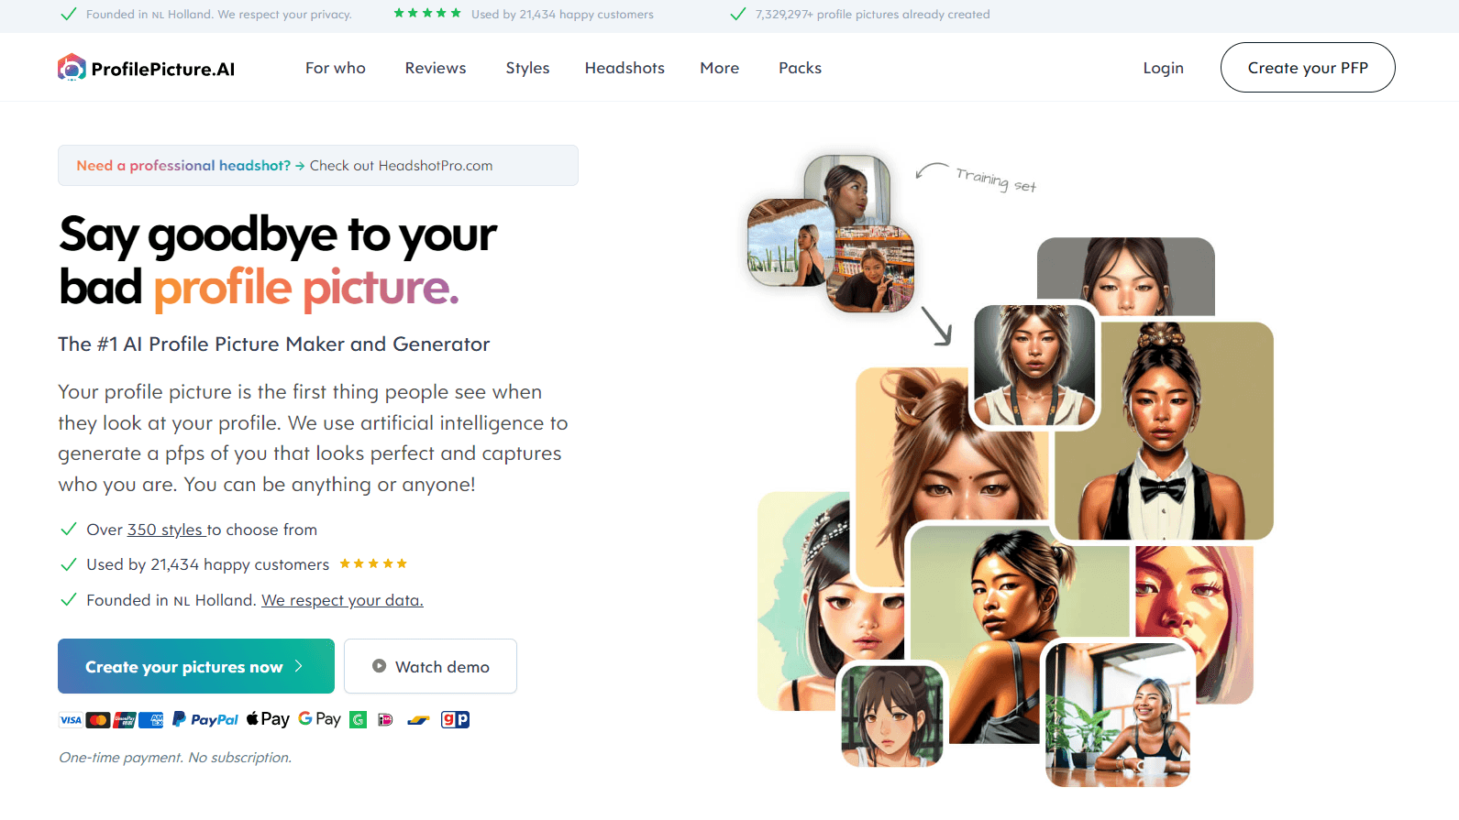The width and height of the screenshot is (1459, 820).
Task: Click the American Express card icon
Action: tap(151, 720)
